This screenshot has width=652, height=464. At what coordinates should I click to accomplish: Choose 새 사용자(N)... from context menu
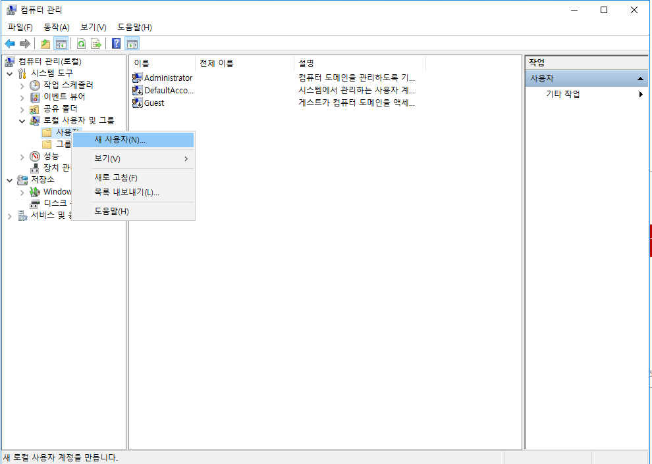(134, 140)
